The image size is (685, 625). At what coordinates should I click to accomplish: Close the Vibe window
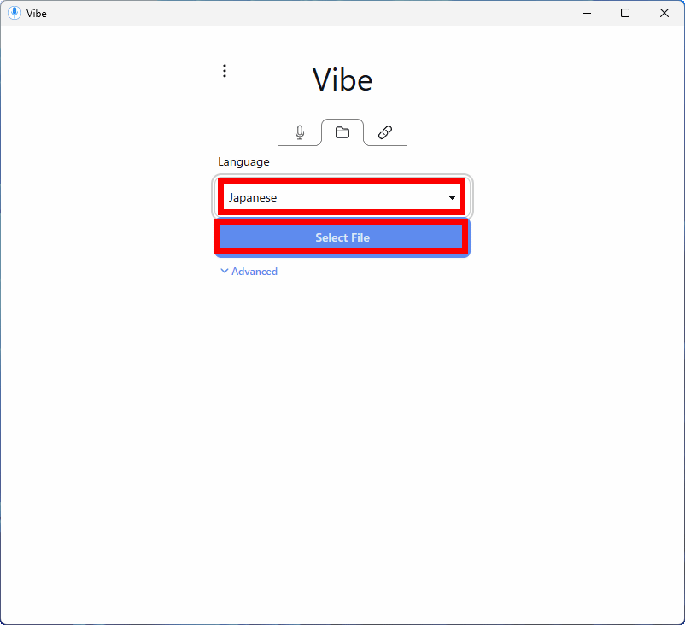(664, 13)
